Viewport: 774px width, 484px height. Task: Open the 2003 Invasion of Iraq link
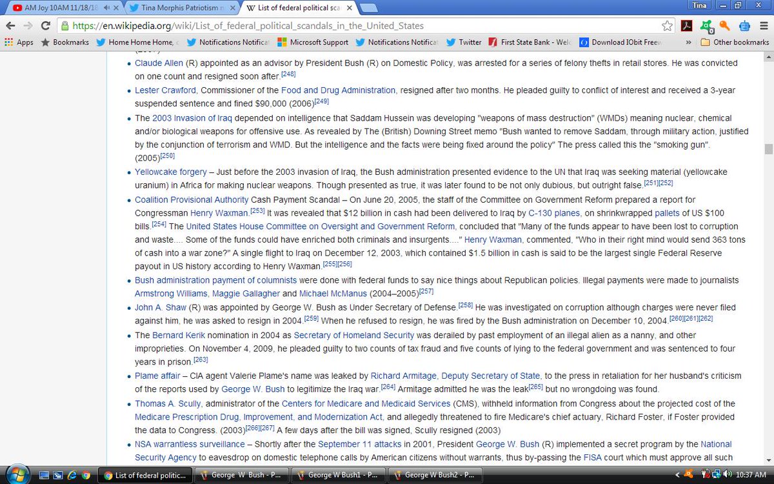tap(192, 118)
